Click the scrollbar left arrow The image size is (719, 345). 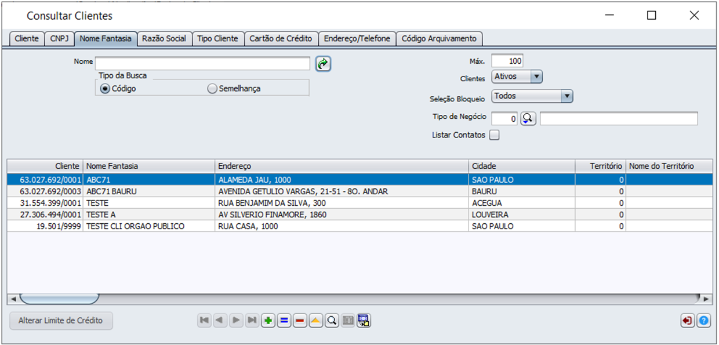click(x=13, y=299)
